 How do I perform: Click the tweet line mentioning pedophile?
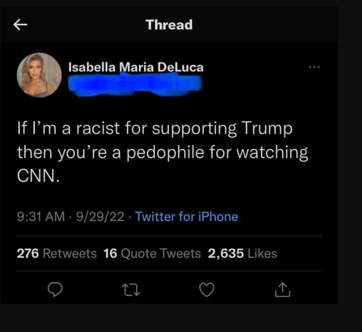click(x=162, y=153)
